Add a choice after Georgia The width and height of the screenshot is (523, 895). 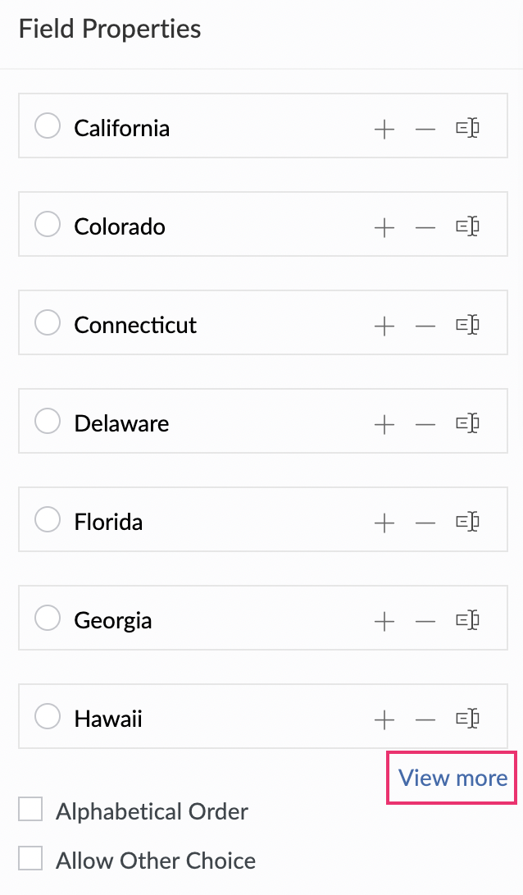pos(384,621)
